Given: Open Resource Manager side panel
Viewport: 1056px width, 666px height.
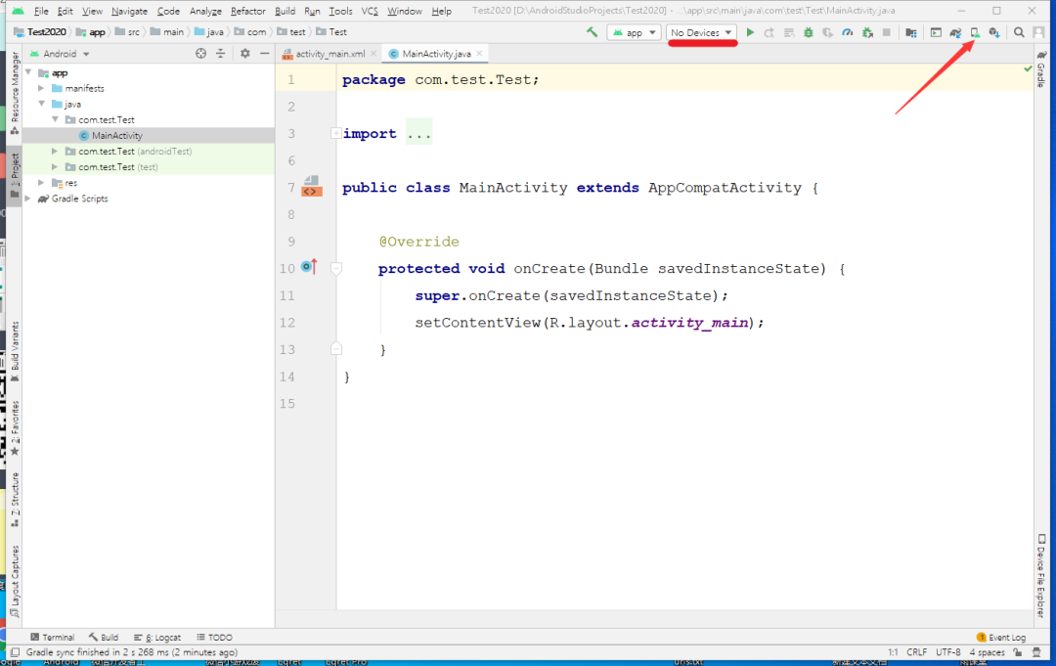Looking at the screenshot, I should pyautogui.click(x=15, y=93).
